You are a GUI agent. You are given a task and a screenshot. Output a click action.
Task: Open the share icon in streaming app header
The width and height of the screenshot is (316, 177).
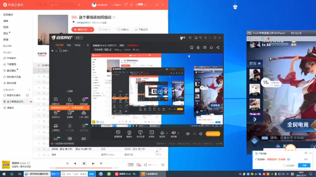[218, 48]
